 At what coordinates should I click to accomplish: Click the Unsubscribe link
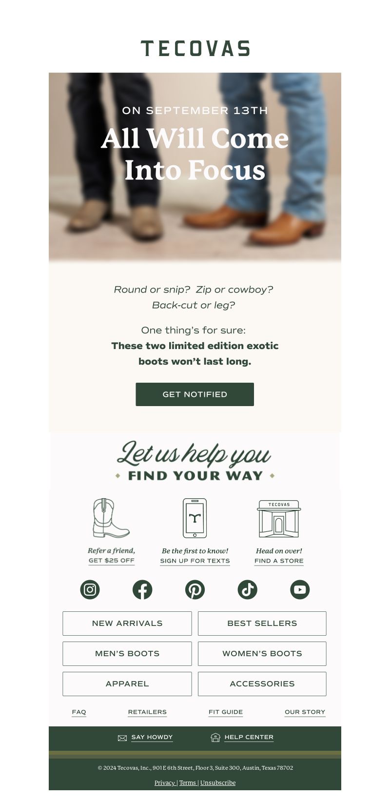[218, 782]
